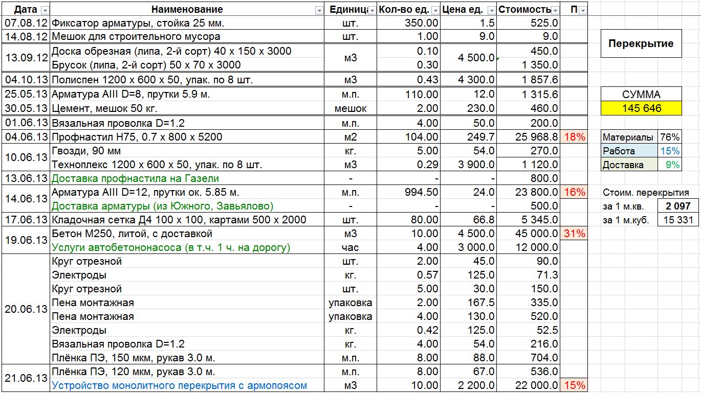Select the Брусок (липа, 2-й сорт) cell
701x393 pixels.
[x=187, y=65]
